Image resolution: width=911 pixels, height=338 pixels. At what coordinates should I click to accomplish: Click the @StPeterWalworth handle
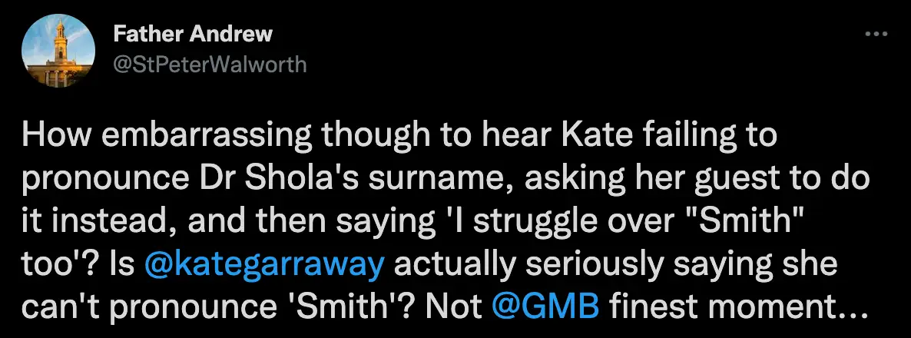coord(209,64)
